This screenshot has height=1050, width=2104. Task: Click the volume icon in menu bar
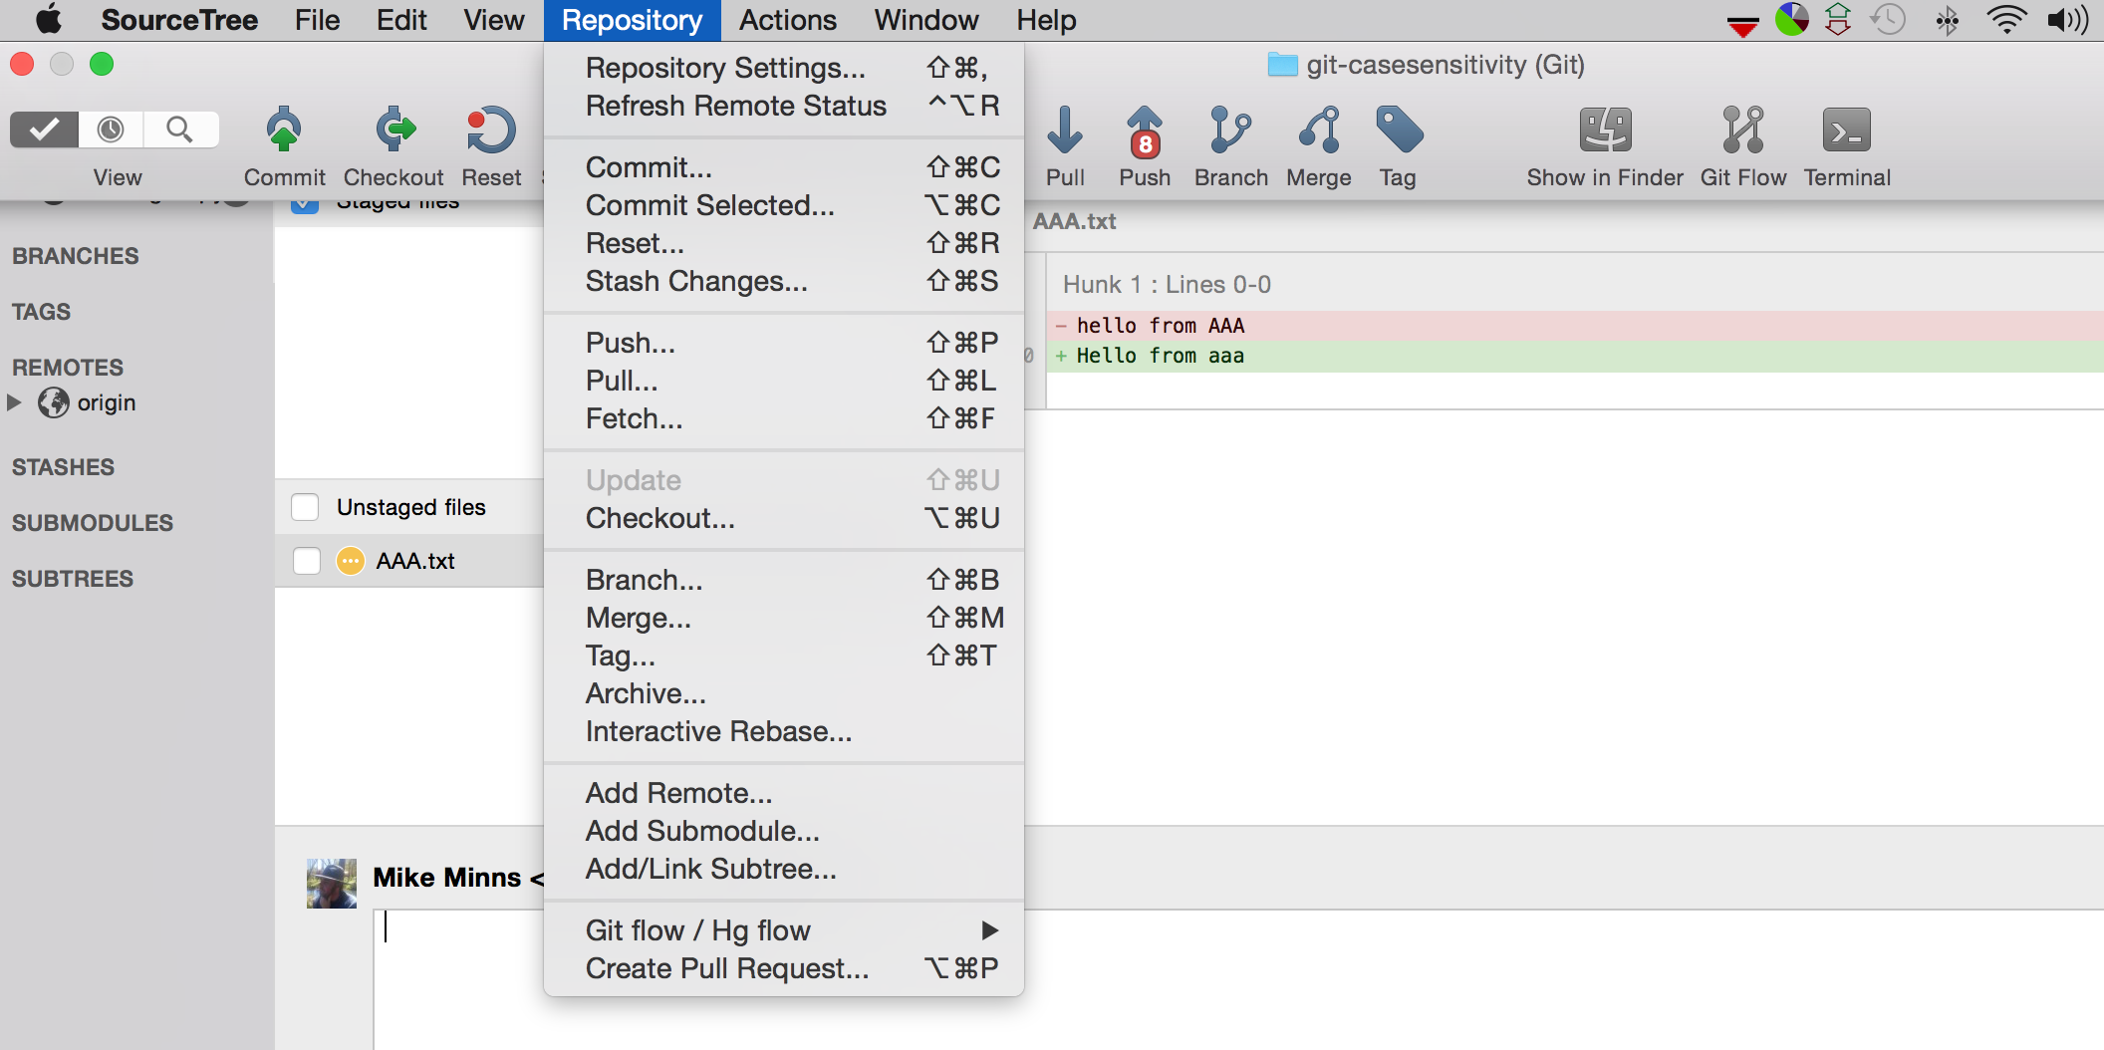pos(2068,20)
